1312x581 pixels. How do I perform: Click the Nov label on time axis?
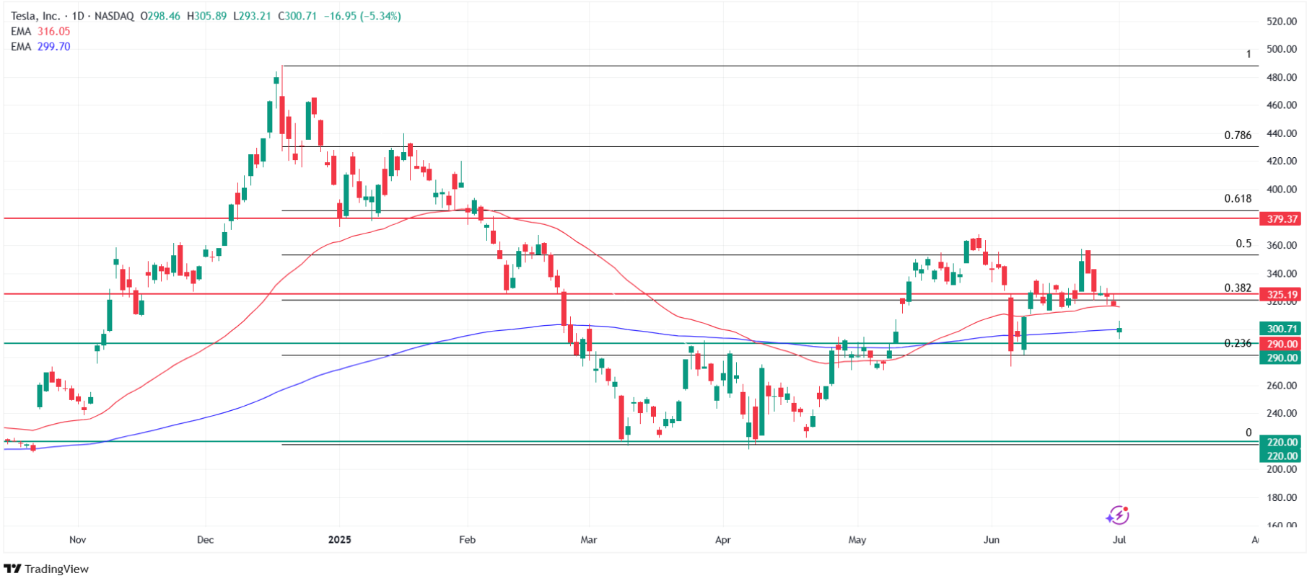pyautogui.click(x=77, y=540)
